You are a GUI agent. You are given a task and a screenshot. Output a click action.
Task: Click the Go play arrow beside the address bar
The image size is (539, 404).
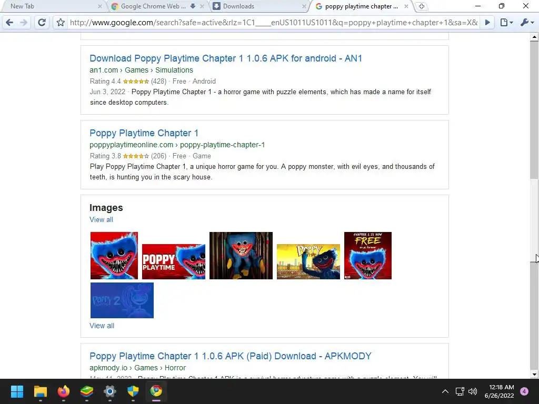pyautogui.click(x=487, y=23)
